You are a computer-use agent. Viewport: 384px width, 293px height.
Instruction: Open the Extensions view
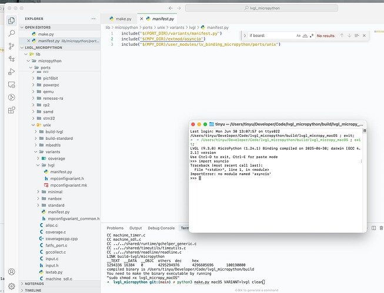[x=12, y=110]
